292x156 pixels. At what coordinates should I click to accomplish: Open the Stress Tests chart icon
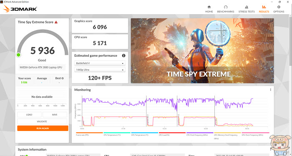point(247,7)
